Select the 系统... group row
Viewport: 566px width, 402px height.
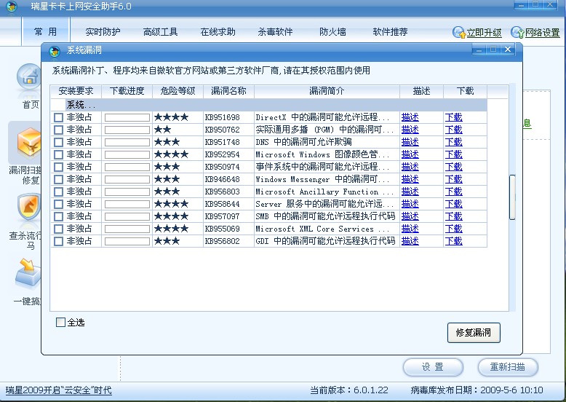click(x=268, y=105)
